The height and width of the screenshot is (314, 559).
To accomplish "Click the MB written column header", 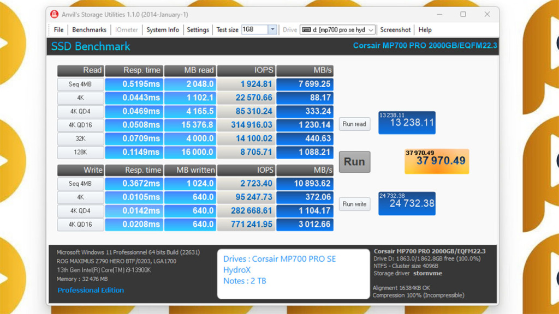I will click(x=190, y=170).
